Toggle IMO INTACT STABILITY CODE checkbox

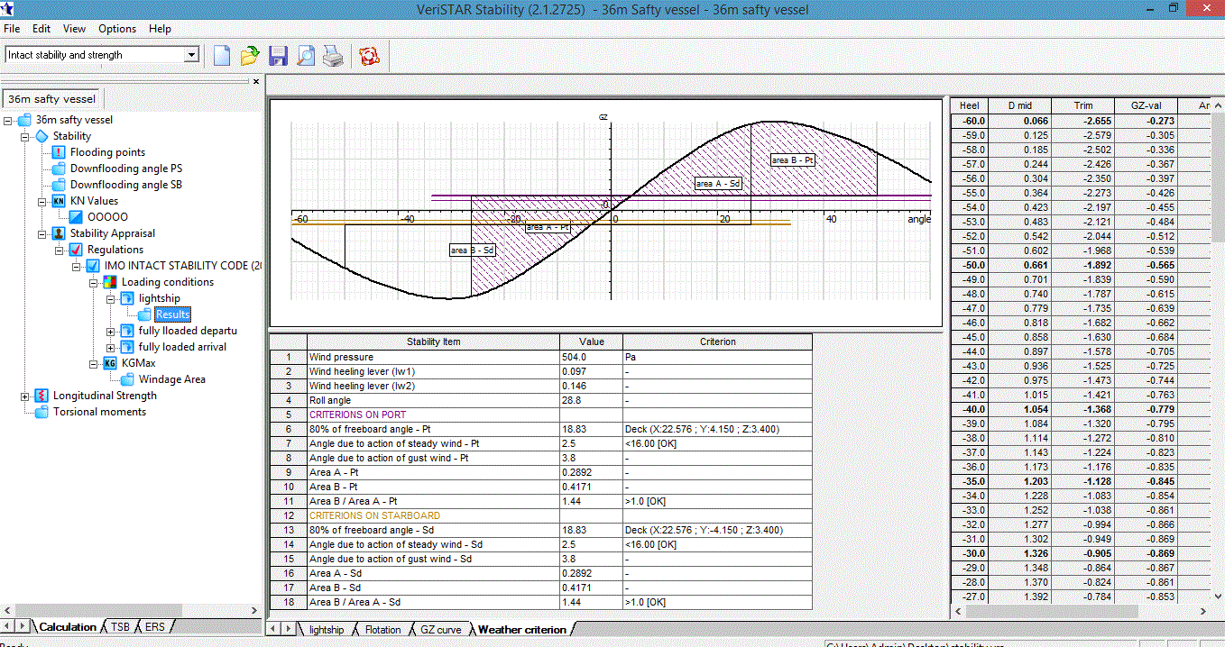coord(93,266)
